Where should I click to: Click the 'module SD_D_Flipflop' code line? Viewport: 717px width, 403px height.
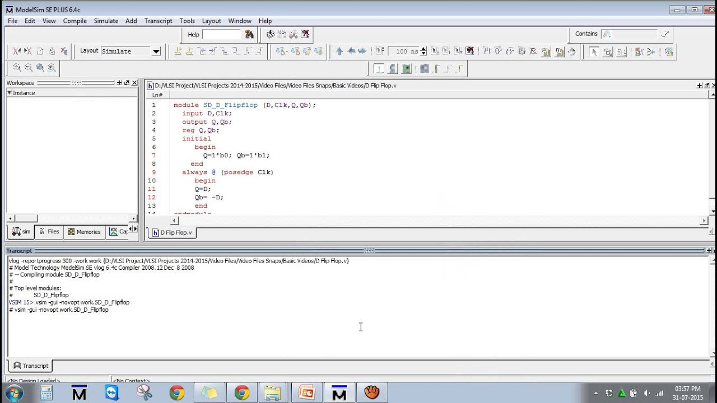[245, 105]
